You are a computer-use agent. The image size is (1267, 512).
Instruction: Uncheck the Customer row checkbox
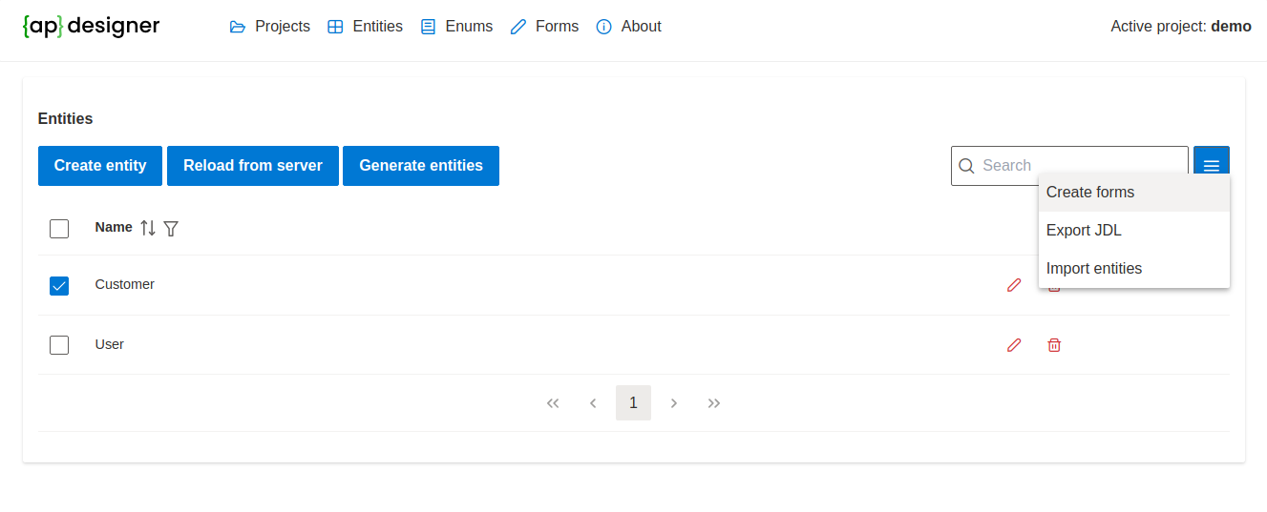coord(59,285)
